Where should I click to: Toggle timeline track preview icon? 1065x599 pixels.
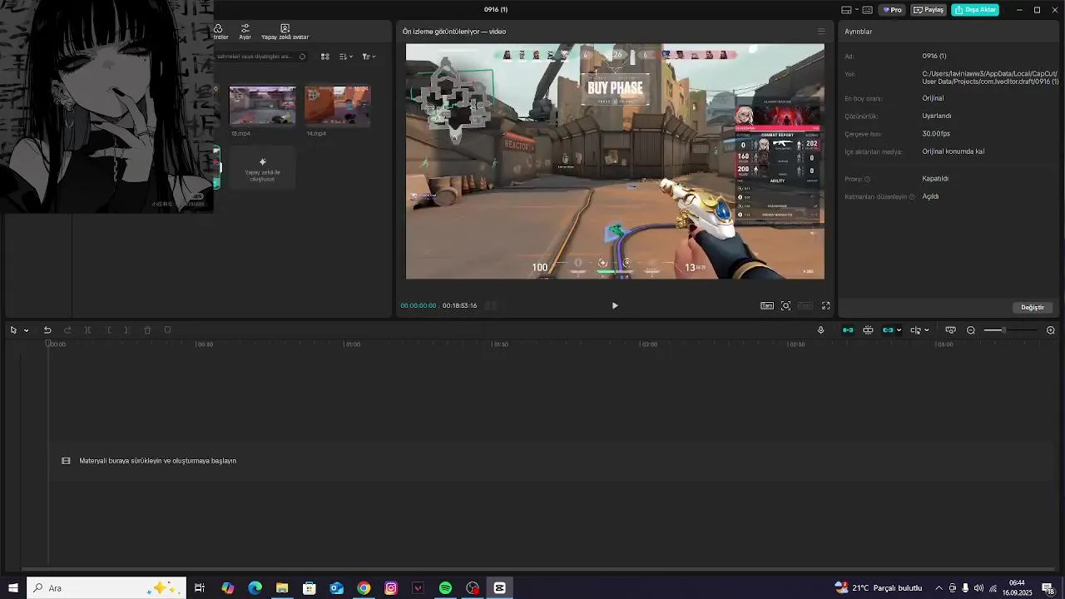click(950, 330)
